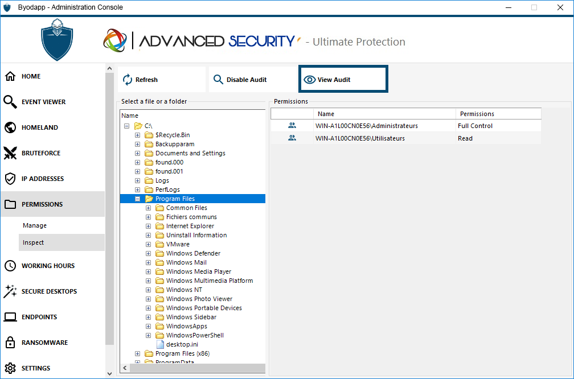Open the HOME menu item
Image resolution: width=574 pixels, height=379 pixels.
31,76
